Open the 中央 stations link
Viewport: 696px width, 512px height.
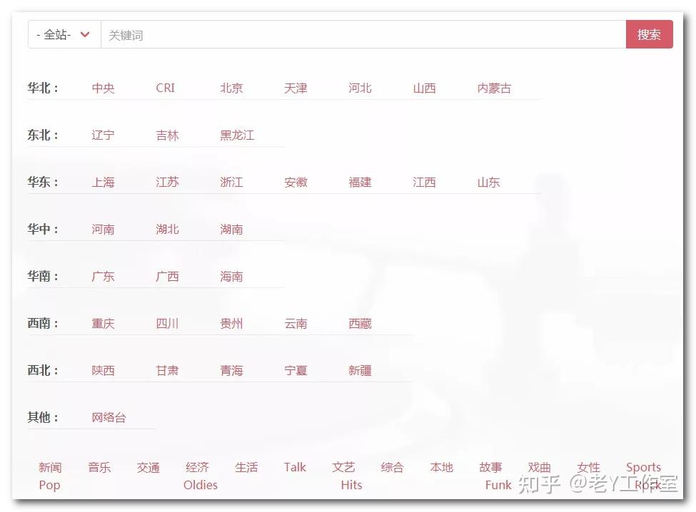[x=103, y=88]
